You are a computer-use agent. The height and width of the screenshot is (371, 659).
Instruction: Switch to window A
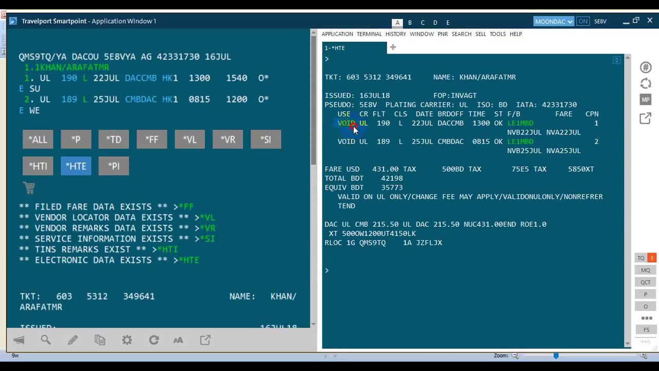coord(397,23)
